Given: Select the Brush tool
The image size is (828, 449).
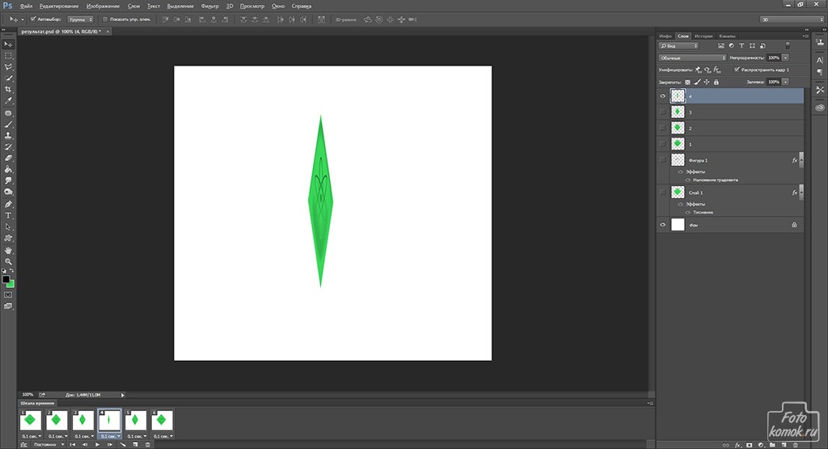Looking at the screenshot, I should [8, 125].
